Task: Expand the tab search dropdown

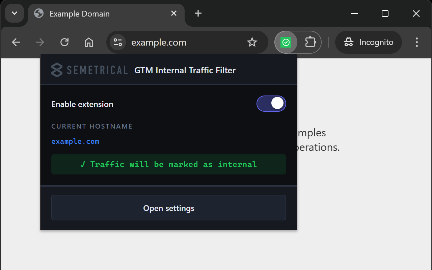Action: tap(15, 13)
